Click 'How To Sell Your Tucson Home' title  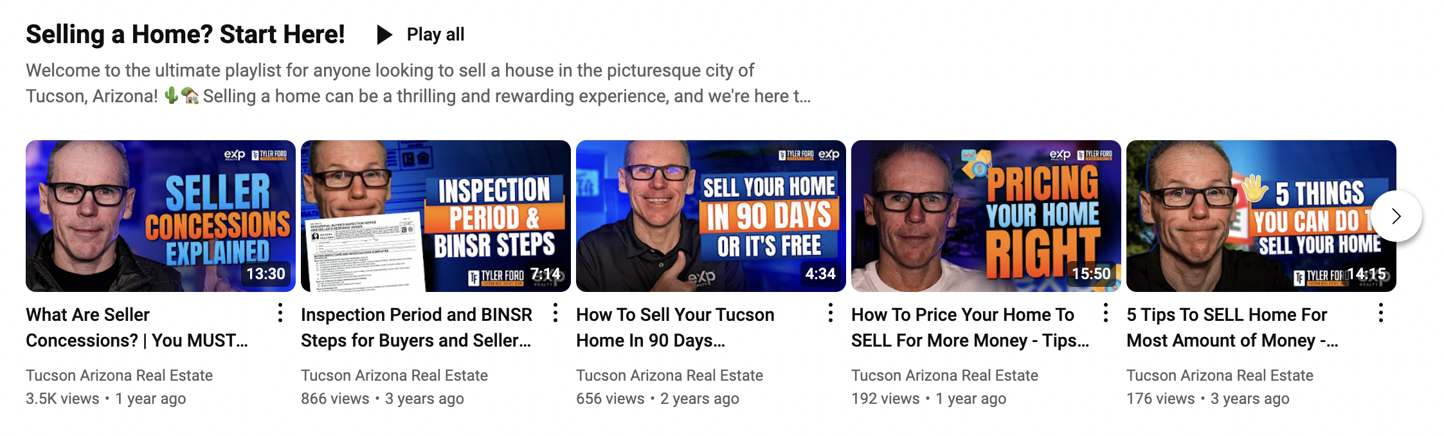coord(675,327)
